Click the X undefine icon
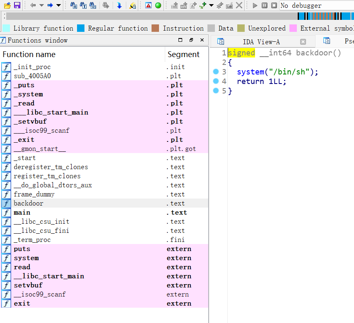354x323 pixels. pos(239,5)
